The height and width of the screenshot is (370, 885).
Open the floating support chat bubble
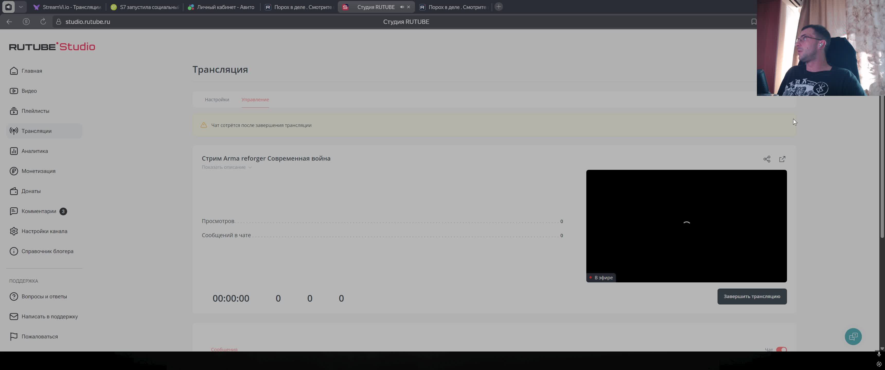[853, 336]
